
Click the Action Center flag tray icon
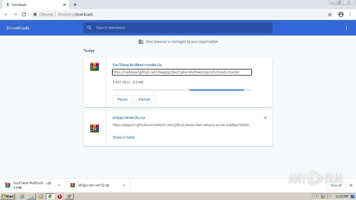pyautogui.click(x=330, y=196)
